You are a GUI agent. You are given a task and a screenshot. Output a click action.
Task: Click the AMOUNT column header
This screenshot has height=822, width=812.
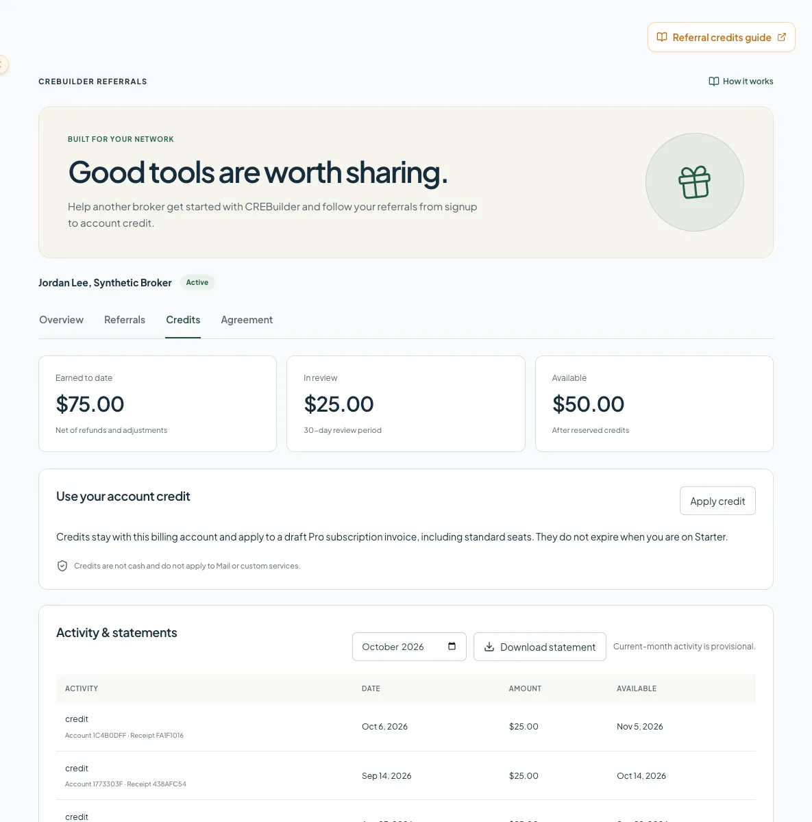tap(525, 688)
